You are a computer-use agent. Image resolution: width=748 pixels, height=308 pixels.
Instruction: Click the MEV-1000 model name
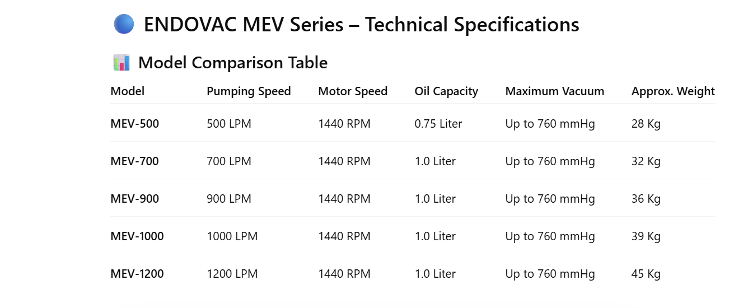tap(137, 236)
